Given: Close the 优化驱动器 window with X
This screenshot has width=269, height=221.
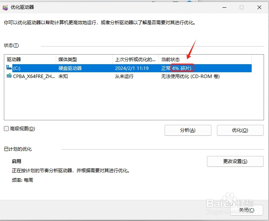Looking at the screenshot, I should (x=259, y=7).
